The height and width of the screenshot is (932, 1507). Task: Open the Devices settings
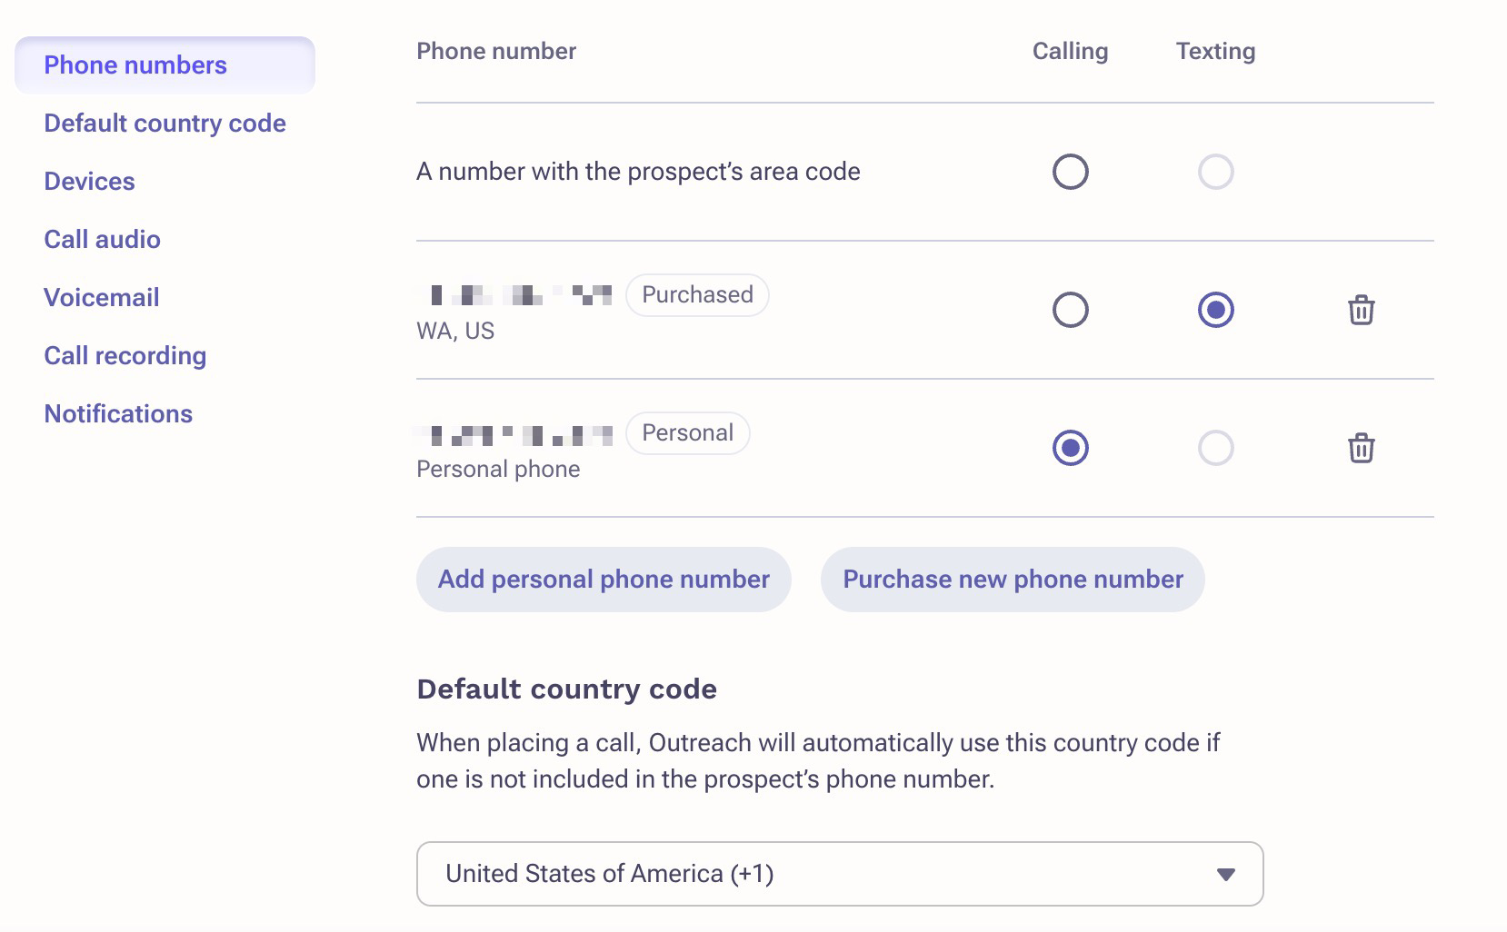pyautogui.click(x=89, y=182)
